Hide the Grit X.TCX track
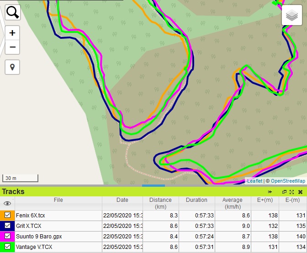This screenshot has height=253, width=307. (x=8, y=226)
